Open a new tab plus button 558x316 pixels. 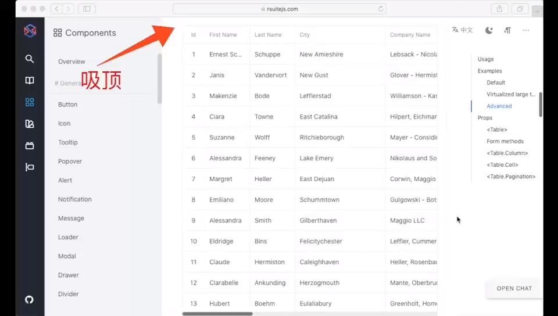[x=537, y=12]
